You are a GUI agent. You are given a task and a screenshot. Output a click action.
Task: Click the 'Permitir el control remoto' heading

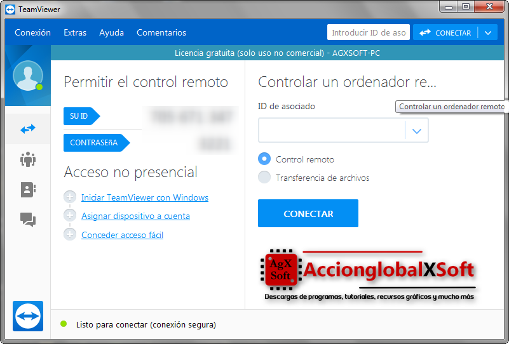(146, 82)
